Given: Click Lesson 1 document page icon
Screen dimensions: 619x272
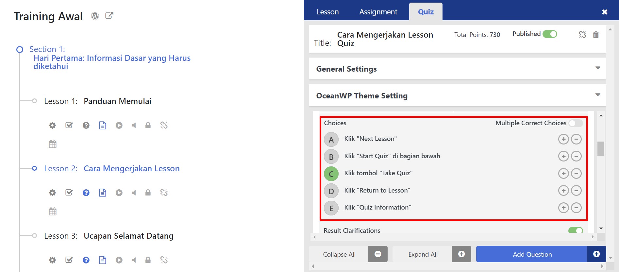Looking at the screenshot, I should coord(103,125).
